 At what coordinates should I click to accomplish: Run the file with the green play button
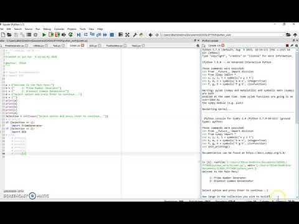(x=44, y=35)
